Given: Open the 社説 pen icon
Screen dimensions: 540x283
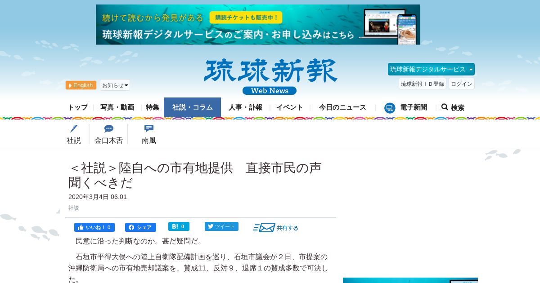Looking at the screenshot, I should 74,128.
